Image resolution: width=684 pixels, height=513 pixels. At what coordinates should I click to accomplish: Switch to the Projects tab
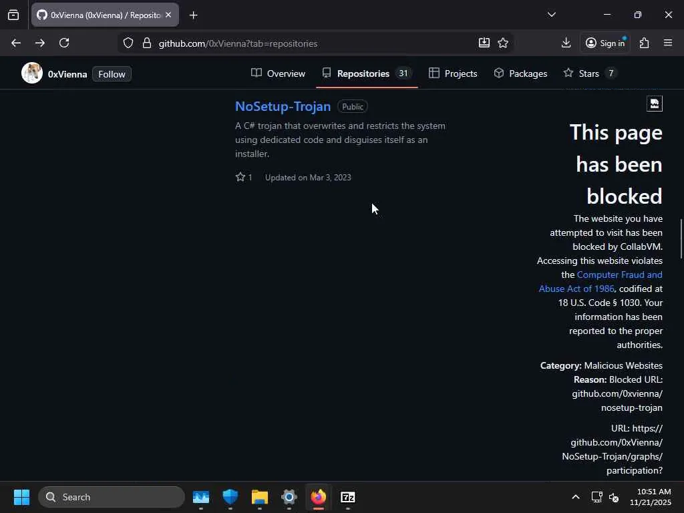coord(453,73)
